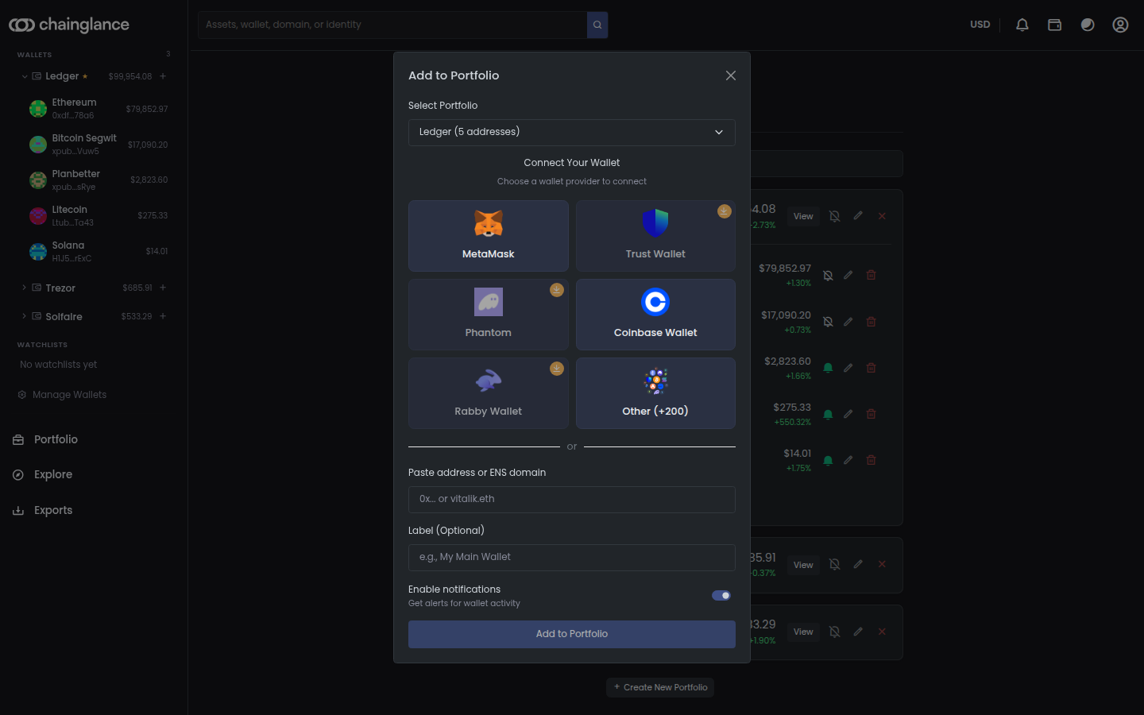Go to Exports page
Image resolution: width=1144 pixels, height=715 pixels.
(x=42, y=510)
